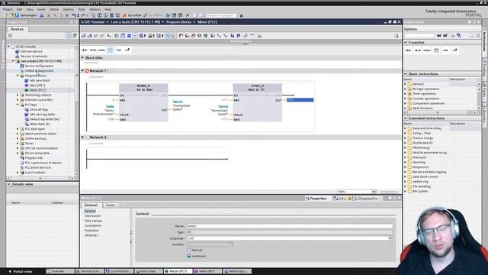Click insert network icon in block editor toolbar
This screenshot has height=275, width=488.
(x=84, y=36)
